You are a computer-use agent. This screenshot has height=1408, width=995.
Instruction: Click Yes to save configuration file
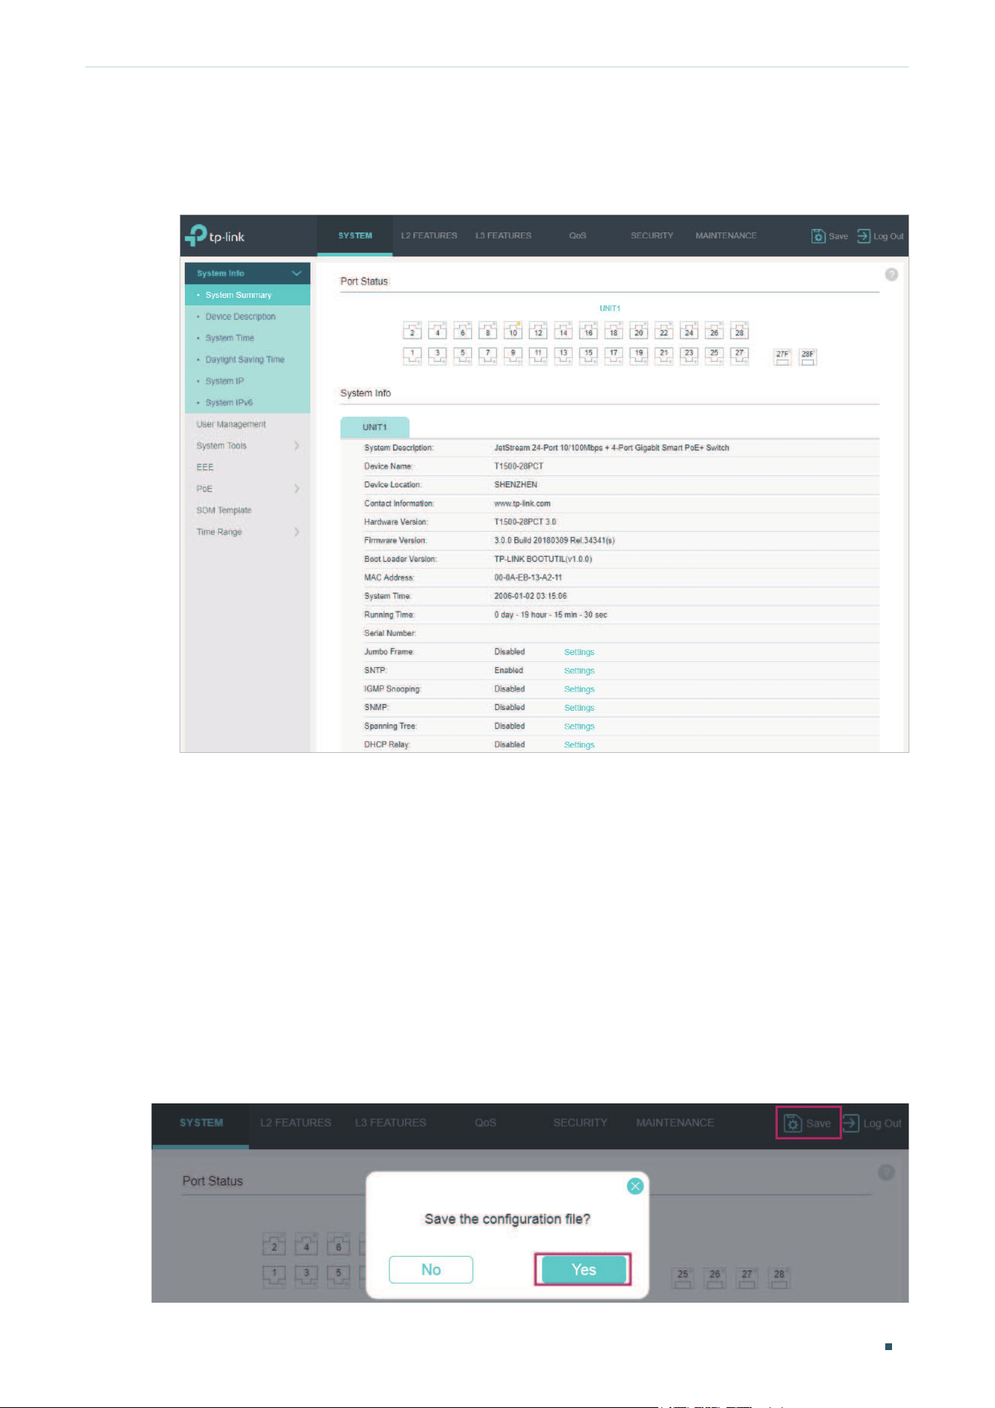point(583,1270)
